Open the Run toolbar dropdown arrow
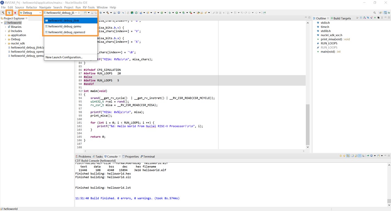 click(180, 13)
